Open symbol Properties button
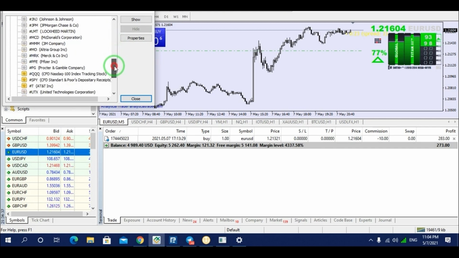459x258 pixels. [x=136, y=38]
